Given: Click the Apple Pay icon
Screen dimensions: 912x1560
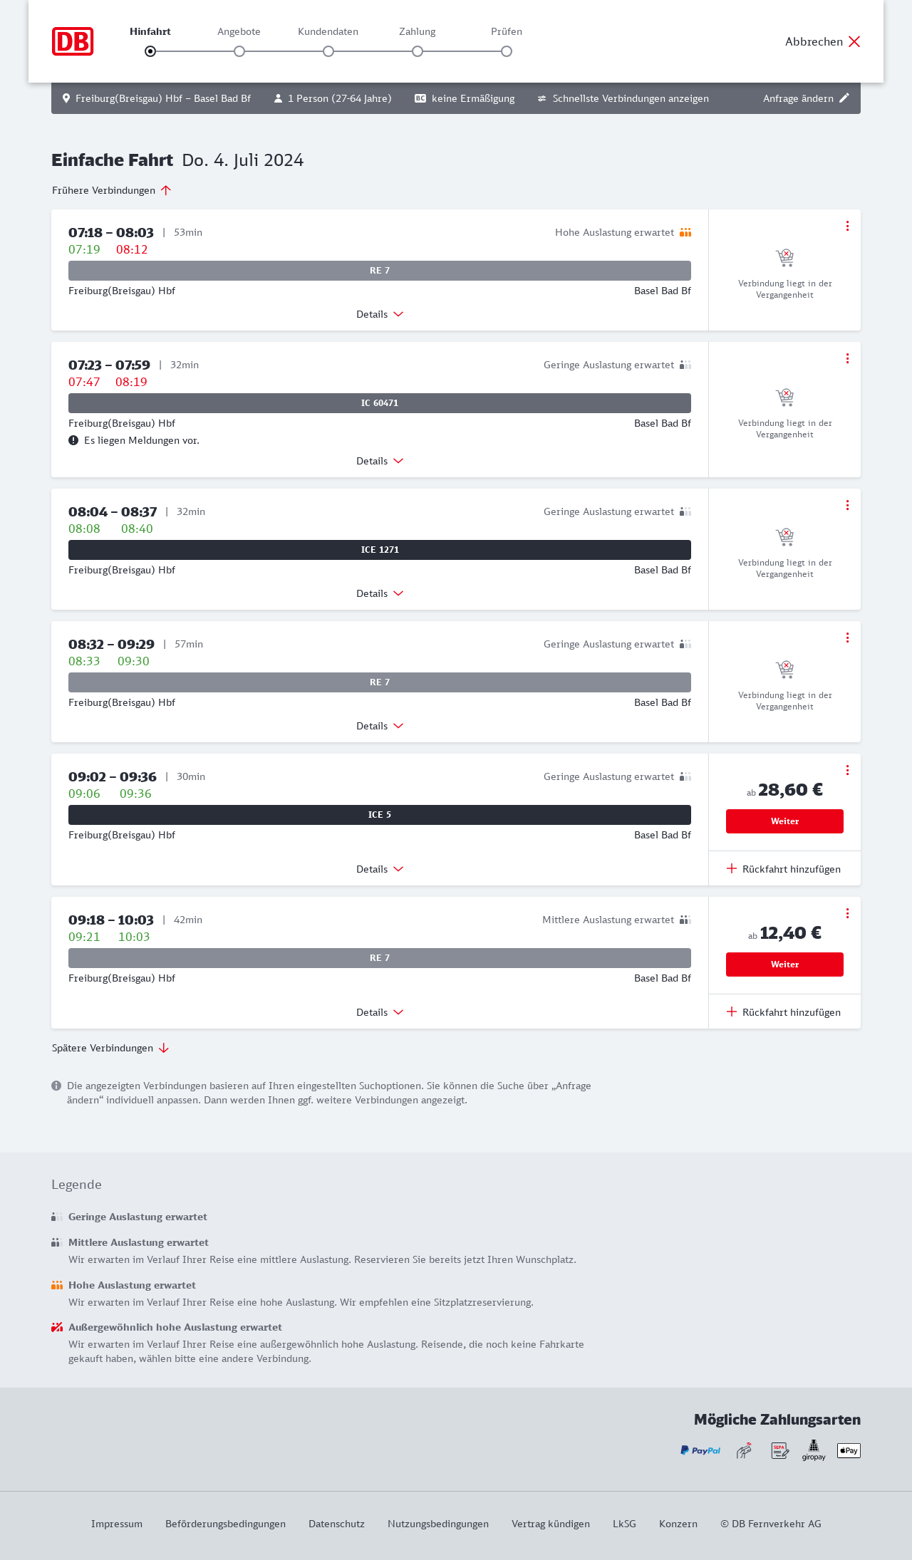Looking at the screenshot, I should (x=849, y=1450).
